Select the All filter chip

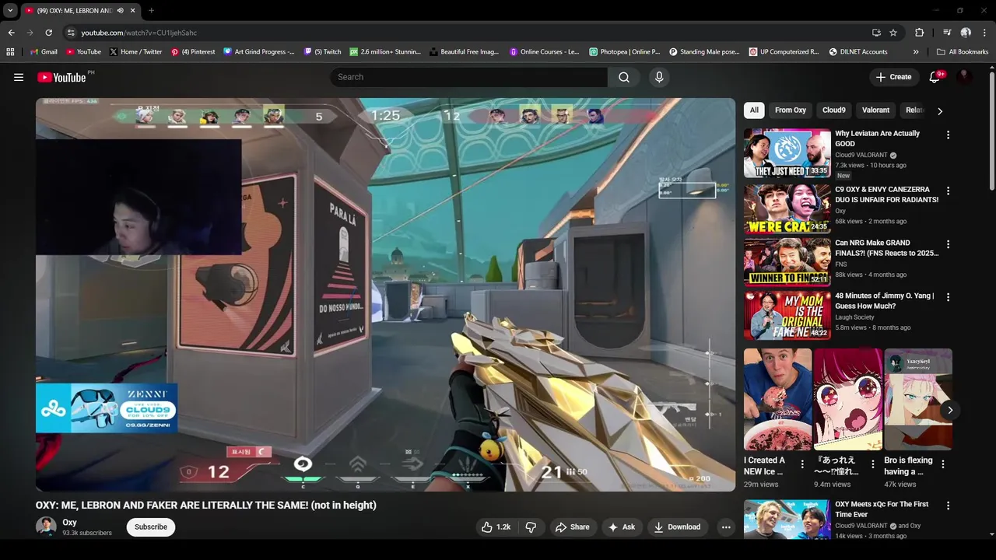click(754, 110)
